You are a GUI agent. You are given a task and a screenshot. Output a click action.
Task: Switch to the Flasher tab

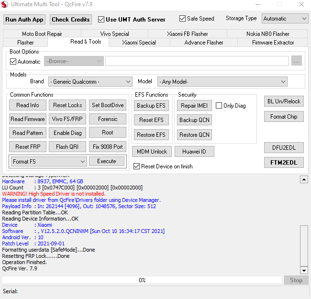[x=25, y=43]
